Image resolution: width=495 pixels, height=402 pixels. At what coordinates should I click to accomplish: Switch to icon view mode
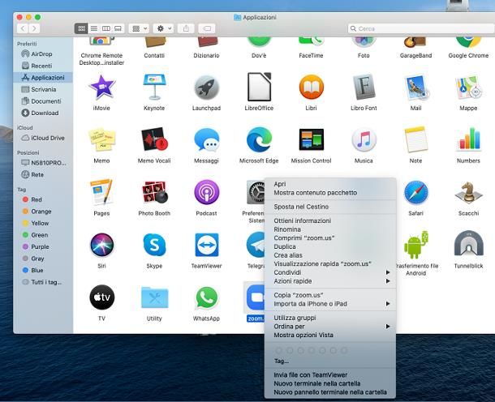[81, 28]
